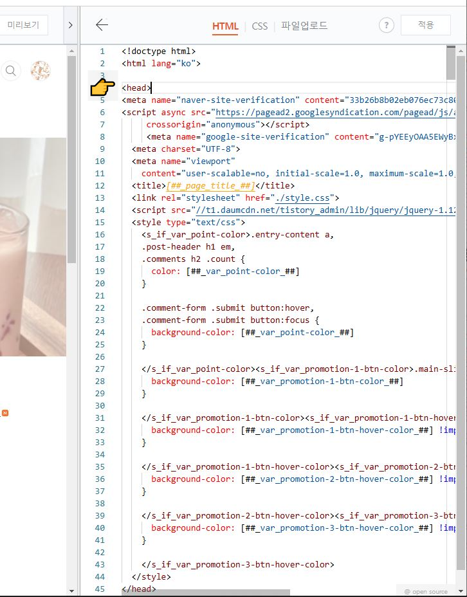
Task: Click the .comments h2 .count line
Action: tap(194, 259)
